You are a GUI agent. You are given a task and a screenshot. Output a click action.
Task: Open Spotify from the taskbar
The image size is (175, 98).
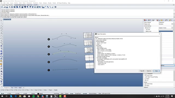point(33,96)
